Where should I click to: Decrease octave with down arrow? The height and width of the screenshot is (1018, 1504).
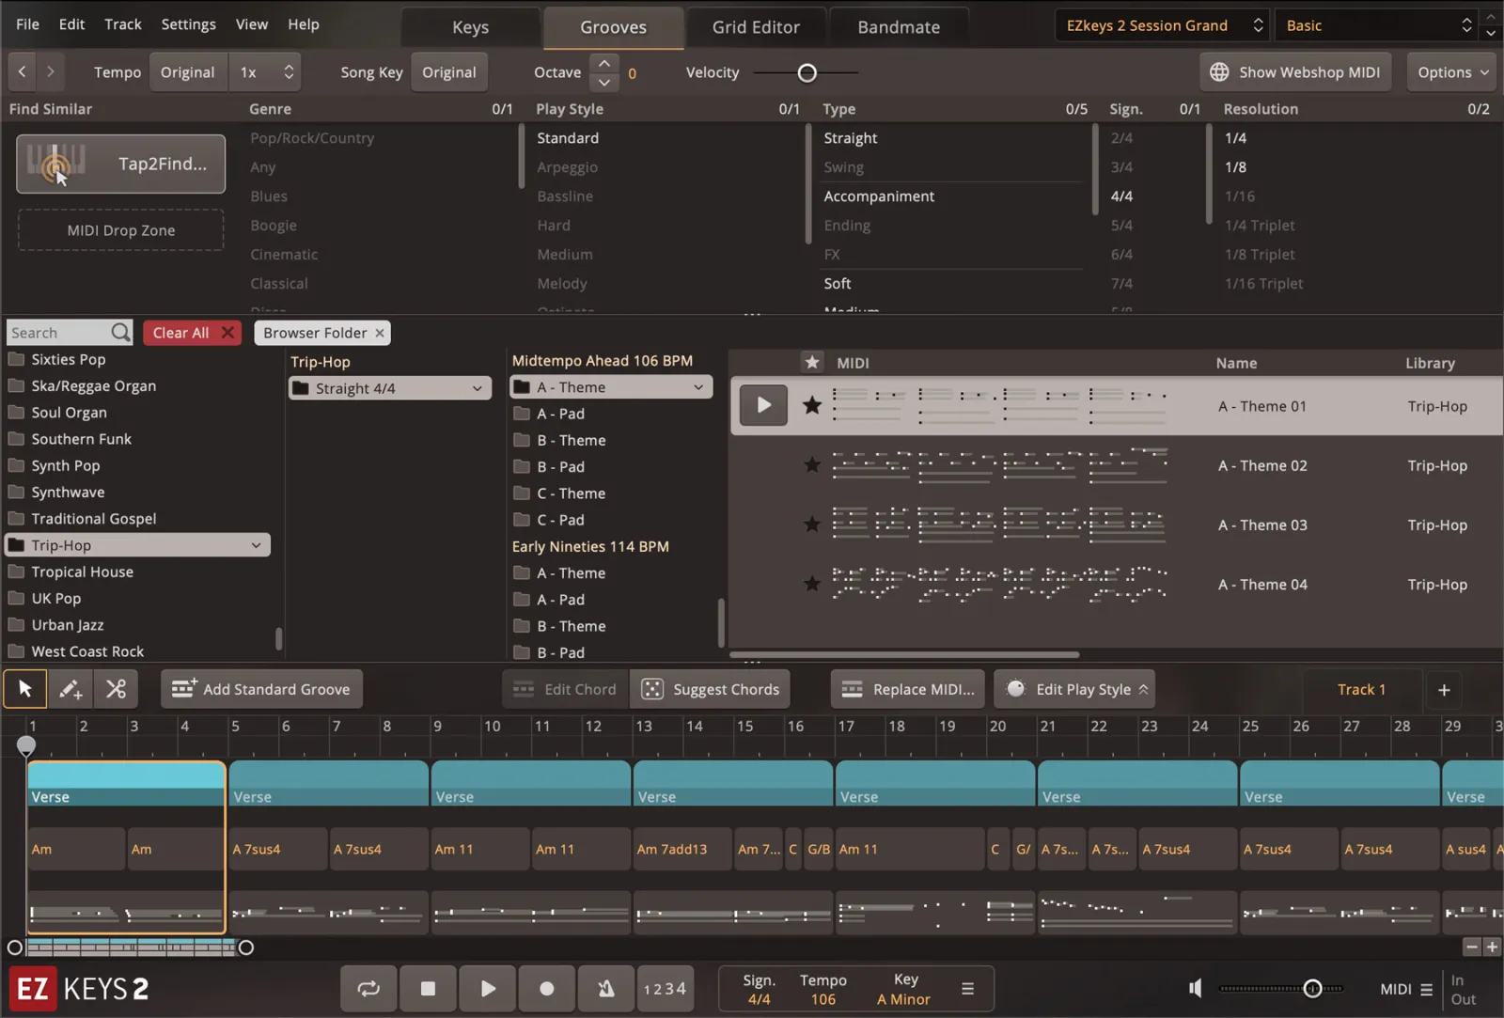(604, 82)
